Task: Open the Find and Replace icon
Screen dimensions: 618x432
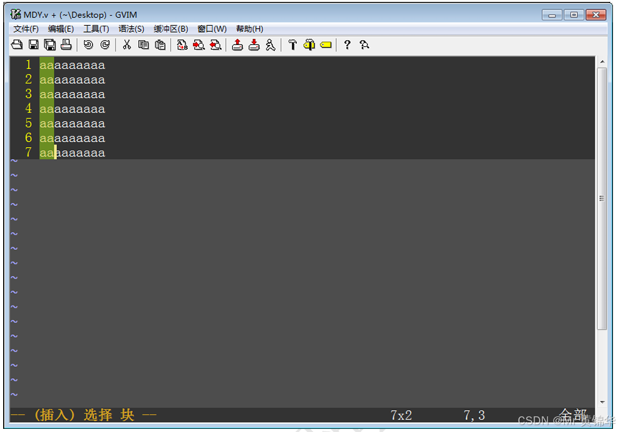Action: point(182,45)
